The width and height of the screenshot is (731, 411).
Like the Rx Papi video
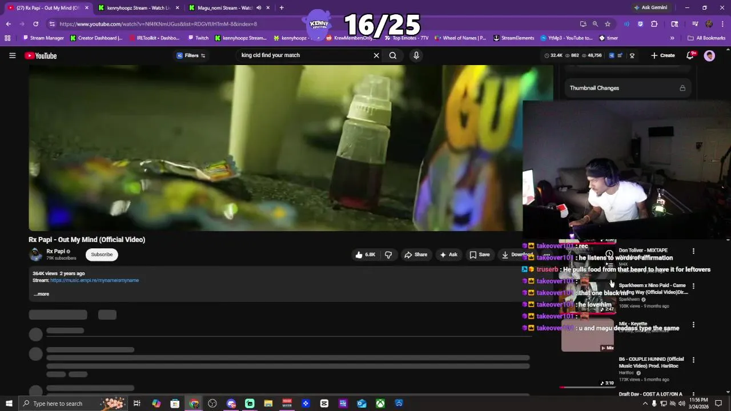coord(365,255)
